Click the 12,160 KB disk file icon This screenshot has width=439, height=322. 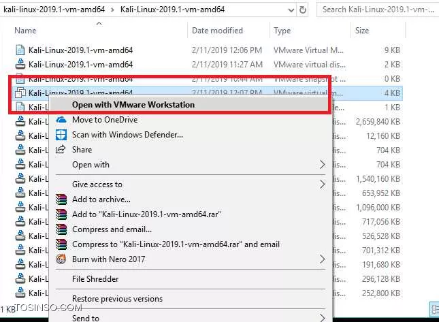click(20, 135)
